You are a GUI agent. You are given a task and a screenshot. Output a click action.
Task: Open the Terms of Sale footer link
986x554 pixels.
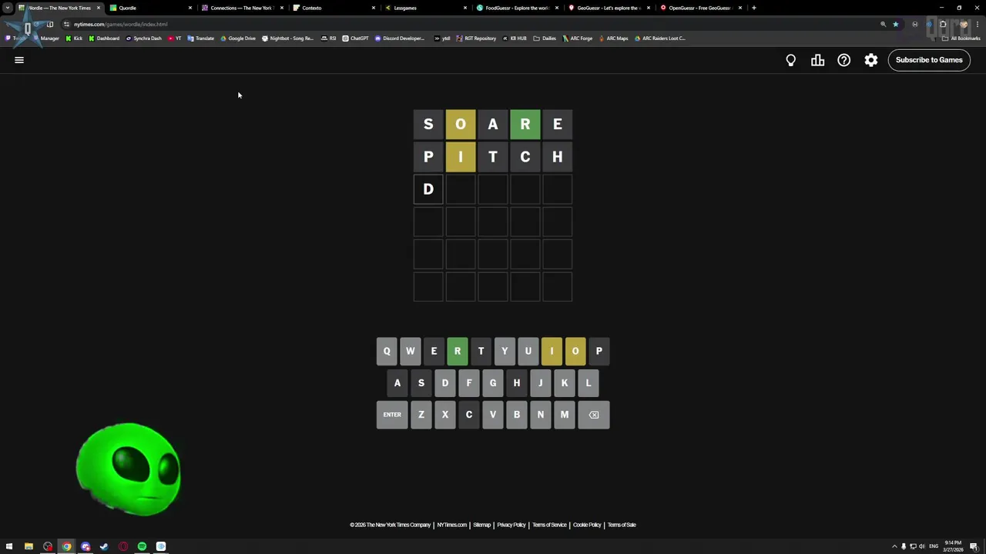coord(622,525)
